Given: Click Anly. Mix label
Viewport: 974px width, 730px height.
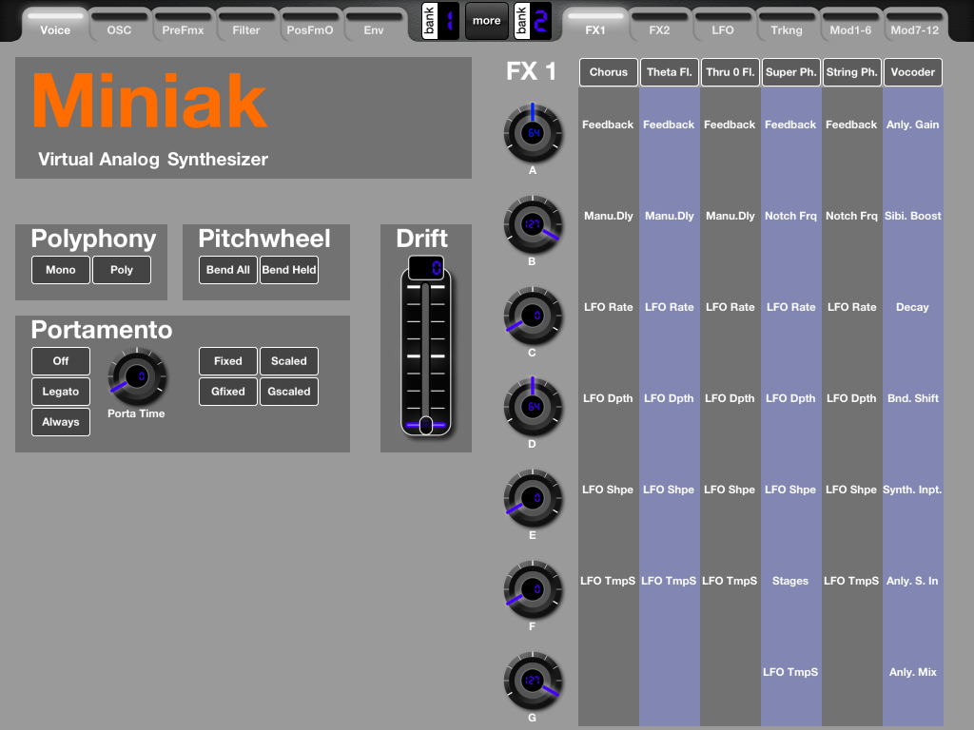Looking at the screenshot, I should (x=912, y=672).
